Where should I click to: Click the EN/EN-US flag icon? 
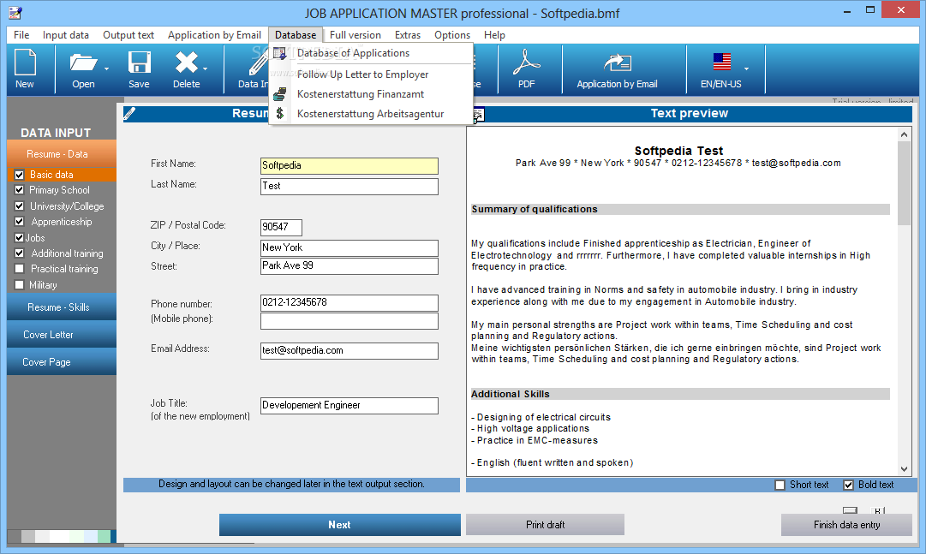pos(721,62)
